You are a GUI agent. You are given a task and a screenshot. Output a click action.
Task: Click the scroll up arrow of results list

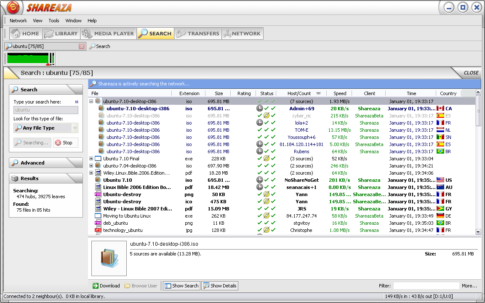point(478,92)
